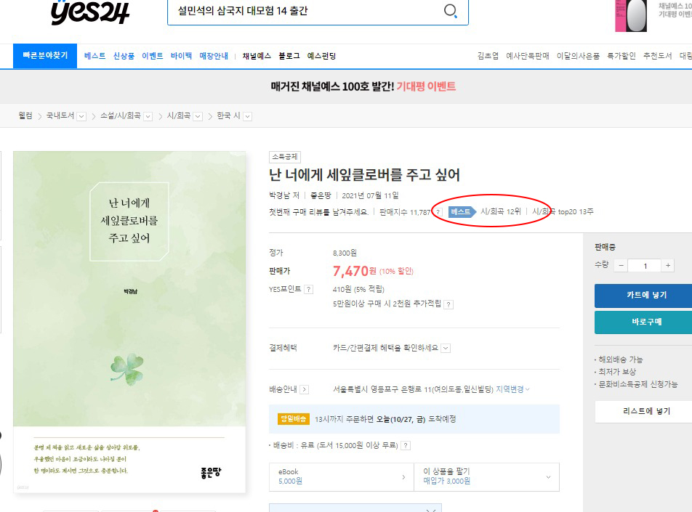
Task: Click the 바로구매 button
Action: (x=643, y=322)
